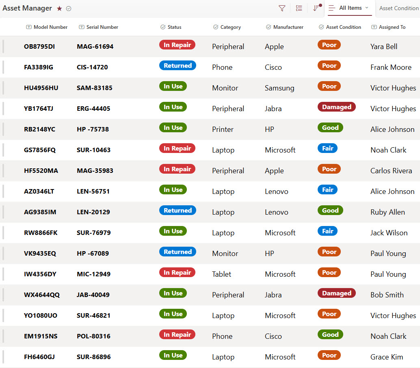Open the group-by list icon
420x368 pixels.
299,8
